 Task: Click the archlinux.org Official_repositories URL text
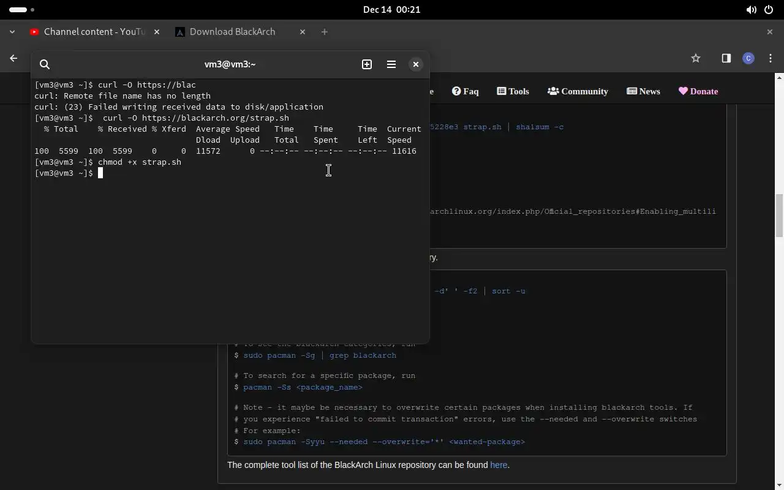[x=573, y=211]
